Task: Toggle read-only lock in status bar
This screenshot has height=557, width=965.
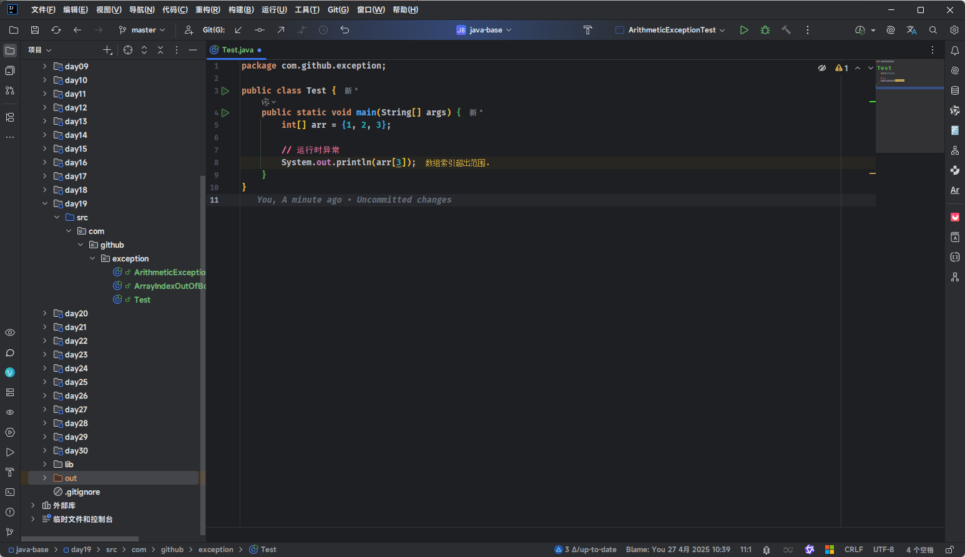Action: click(949, 550)
